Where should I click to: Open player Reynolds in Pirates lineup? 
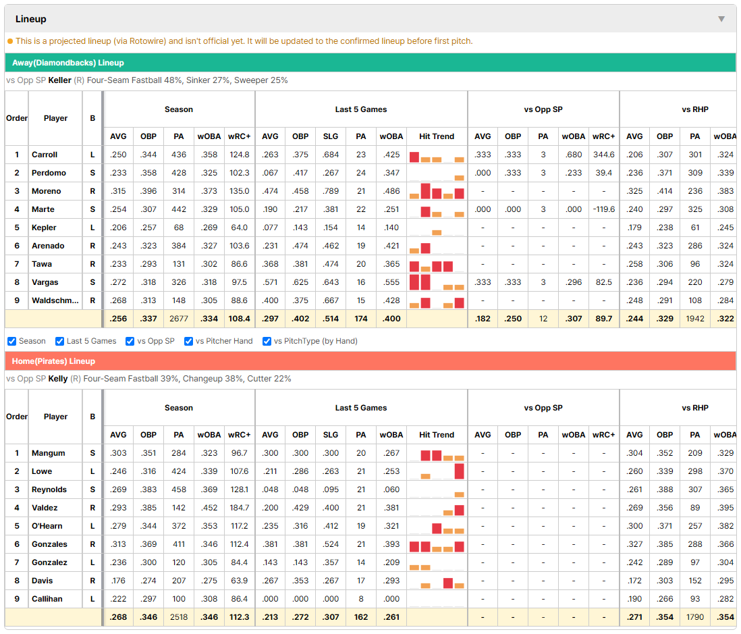pyautogui.click(x=49, y=490)
